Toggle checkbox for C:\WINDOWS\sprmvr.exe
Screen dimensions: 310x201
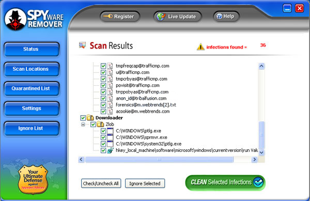103,137
